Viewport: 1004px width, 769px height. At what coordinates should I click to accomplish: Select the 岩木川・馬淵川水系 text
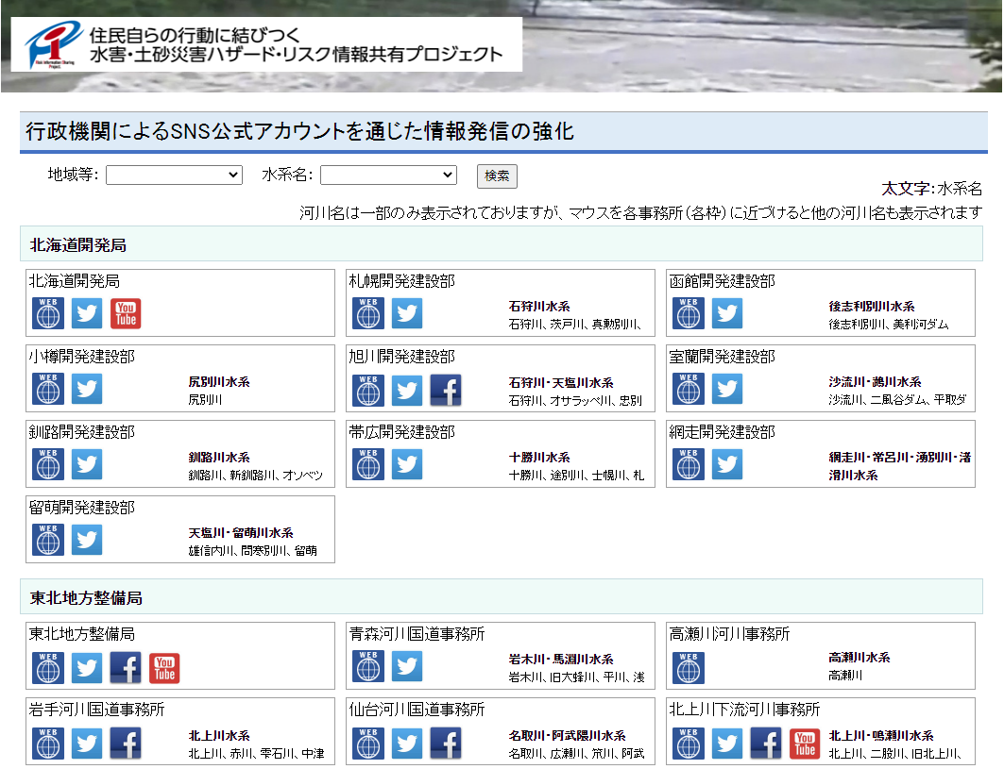coord(561,659)
